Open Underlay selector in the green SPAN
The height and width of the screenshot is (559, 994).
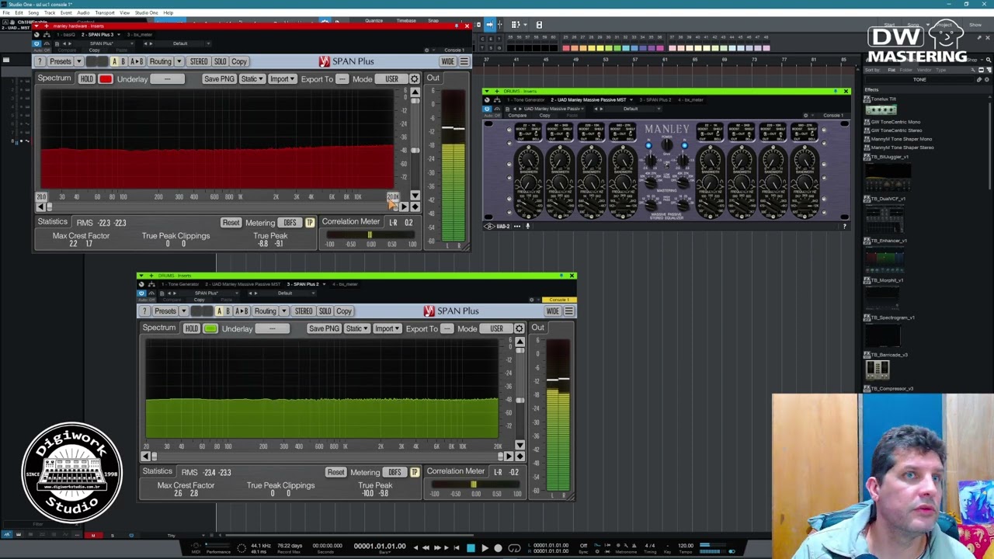tap(272, 329)
